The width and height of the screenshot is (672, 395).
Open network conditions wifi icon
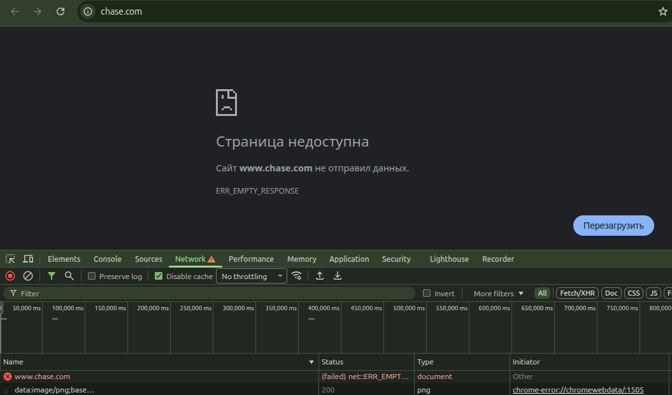(297, 276)
